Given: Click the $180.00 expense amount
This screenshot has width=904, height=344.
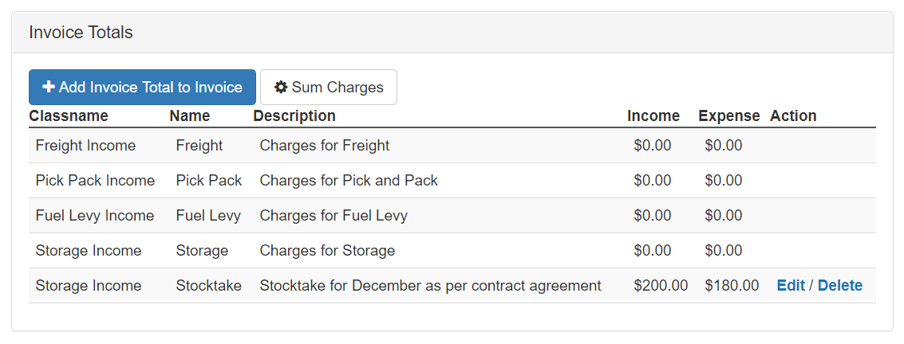Looking at the screenshot, I should pyautogui.click(x=732, y=286).
